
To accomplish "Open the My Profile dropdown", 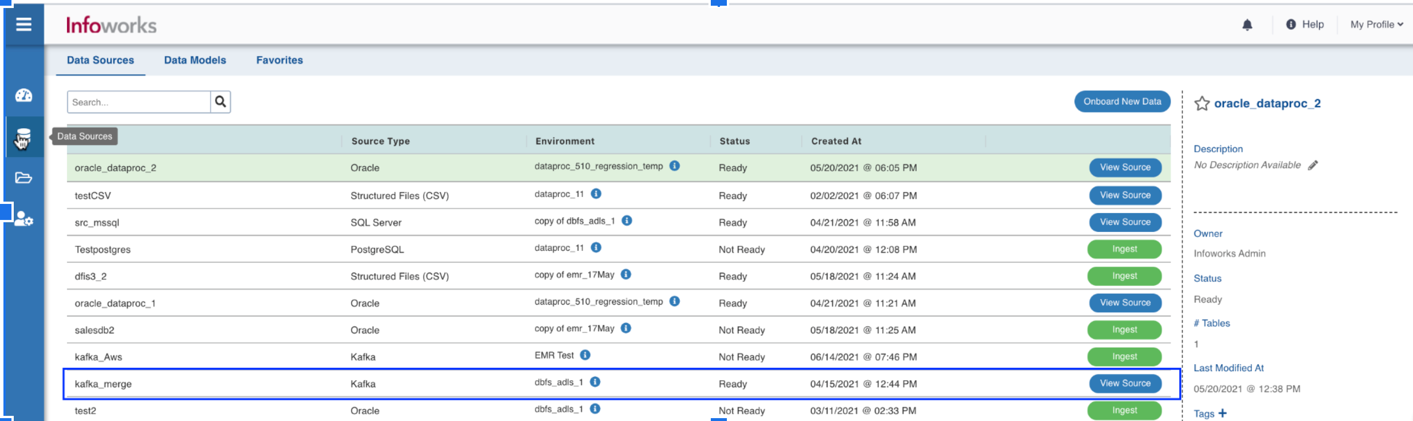I will pyautogui.click(x=1376, y=25).
